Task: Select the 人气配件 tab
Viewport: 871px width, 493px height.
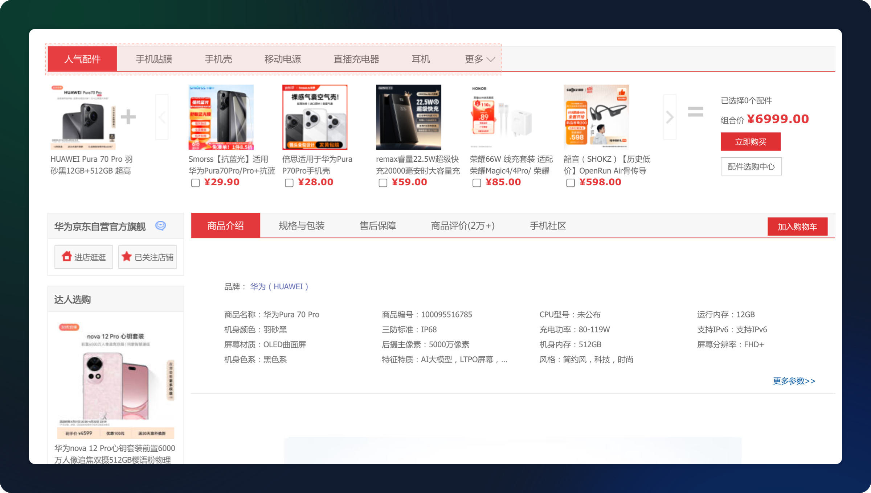Action: tap(82, 59)
